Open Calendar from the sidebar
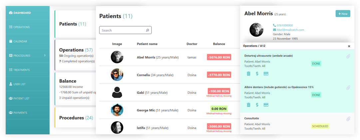The height and width of the screenshot is (140, 360). [x=20, y=42]
